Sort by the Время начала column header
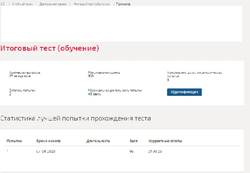 [x=48, y=141]
